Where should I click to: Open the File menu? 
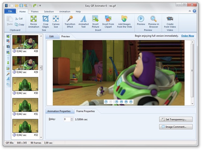(x=10, y=11)
